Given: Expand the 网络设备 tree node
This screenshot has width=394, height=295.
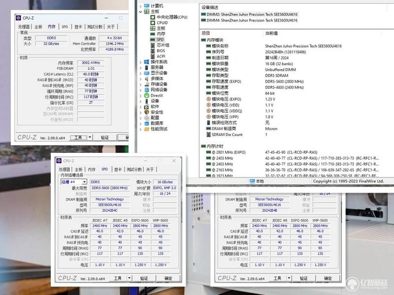Looking at the screenshot, I should (x=140, y=90).
